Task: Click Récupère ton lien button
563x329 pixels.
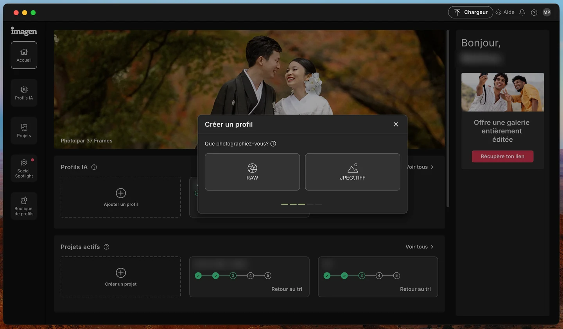Action: 502,156
